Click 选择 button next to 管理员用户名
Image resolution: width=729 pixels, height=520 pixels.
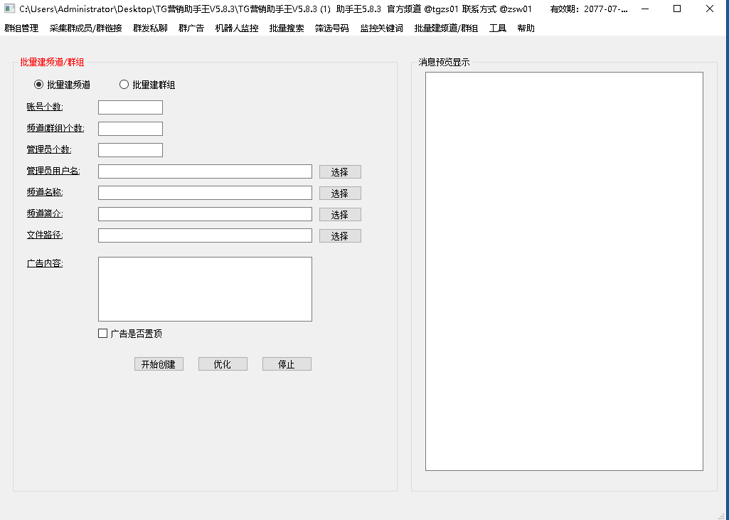pyautogui.click(x=340, y=172)
